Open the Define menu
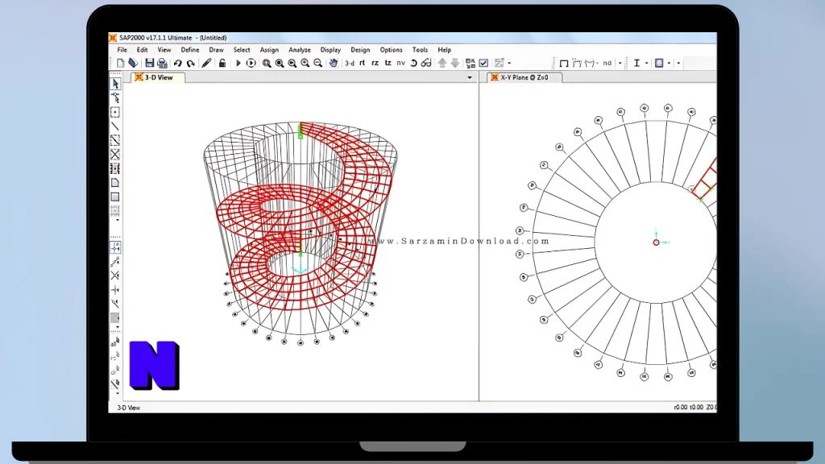Viewport: 825px width, 464px height. 190,50
